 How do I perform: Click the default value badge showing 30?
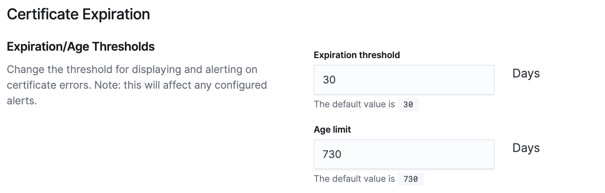(408, 105)
